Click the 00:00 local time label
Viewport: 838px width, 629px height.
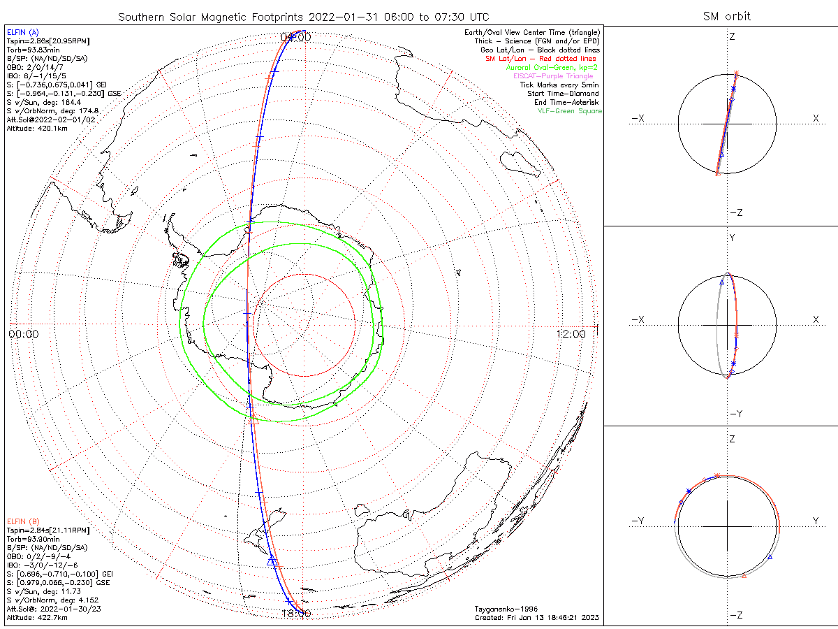point(24,334)
